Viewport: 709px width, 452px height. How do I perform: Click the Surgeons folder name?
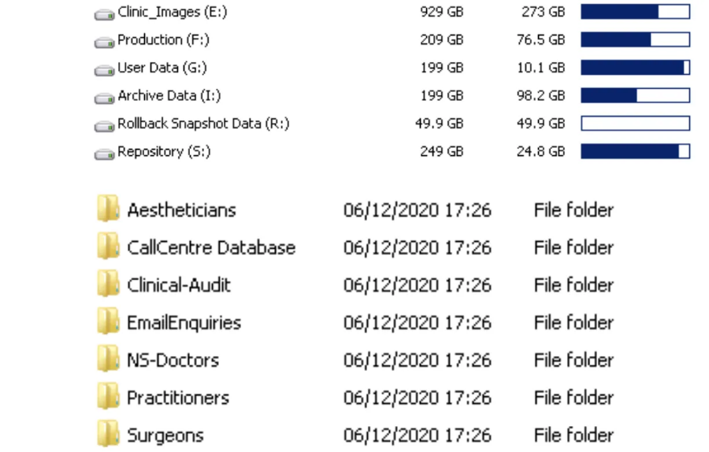[165, 435]
